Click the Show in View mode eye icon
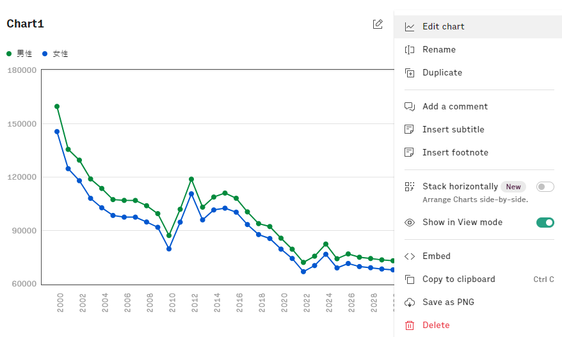Screen dimensions: 562x337 [x=410, y=223]
